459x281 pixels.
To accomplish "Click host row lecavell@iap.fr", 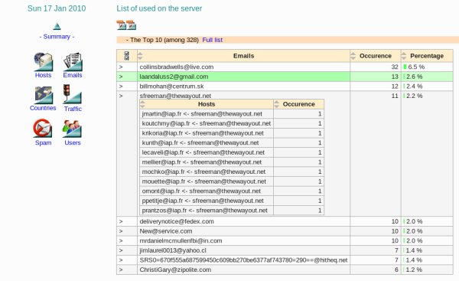I will [x=232, y=152].
